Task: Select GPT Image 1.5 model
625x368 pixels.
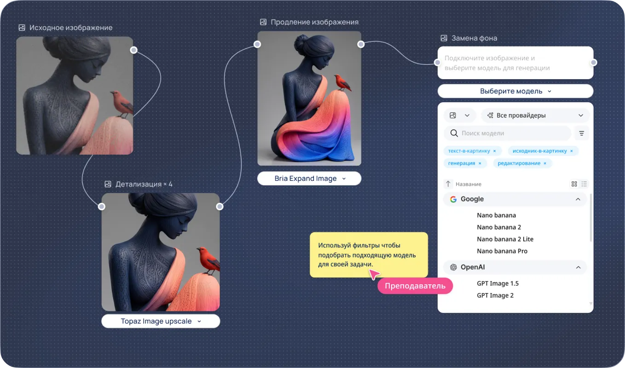Action: pyautogui.click(x=498, y=283)
